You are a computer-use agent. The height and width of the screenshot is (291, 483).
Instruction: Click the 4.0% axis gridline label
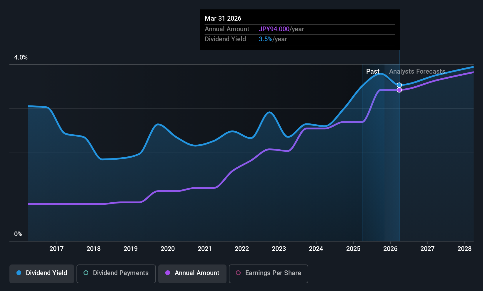(x=21, y=57)
